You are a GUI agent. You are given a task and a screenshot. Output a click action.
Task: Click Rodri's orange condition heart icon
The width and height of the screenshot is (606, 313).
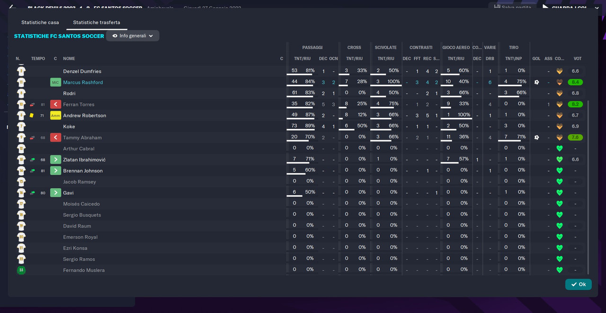coord(559,93)
